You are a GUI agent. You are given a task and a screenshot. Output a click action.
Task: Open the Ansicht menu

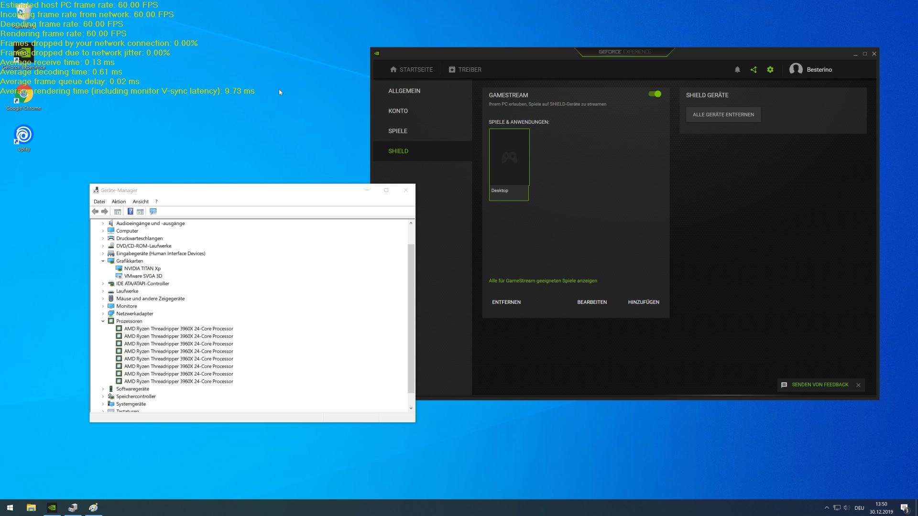pos(141,202)
